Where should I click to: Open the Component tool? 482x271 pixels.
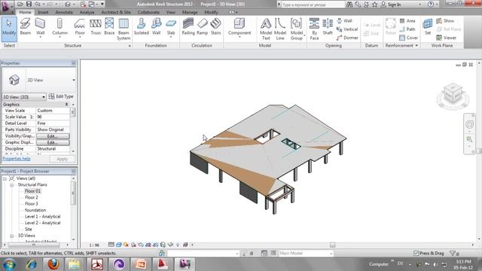(239, 28)
